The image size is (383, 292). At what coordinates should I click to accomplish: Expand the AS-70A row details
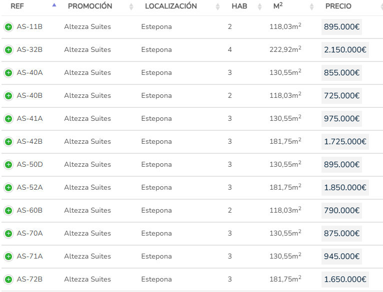(x=8, y=234)
